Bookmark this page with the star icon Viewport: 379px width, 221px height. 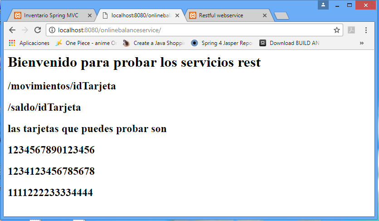pyautogui.click(x=337, y=30)
